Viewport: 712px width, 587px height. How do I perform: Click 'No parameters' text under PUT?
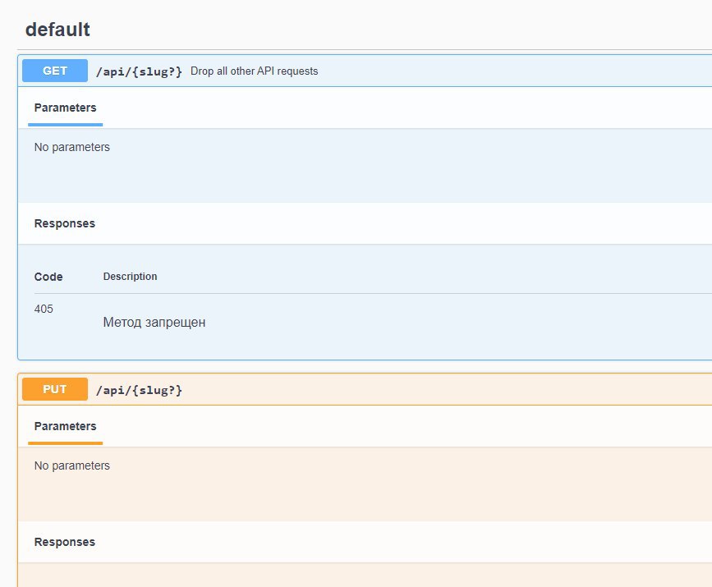click(71, 465)
